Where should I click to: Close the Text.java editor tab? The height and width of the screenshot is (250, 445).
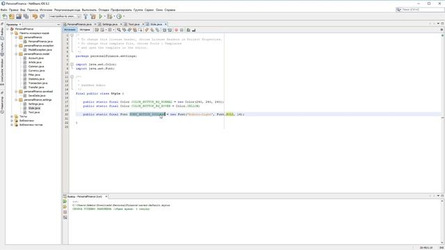click(143, 24)
